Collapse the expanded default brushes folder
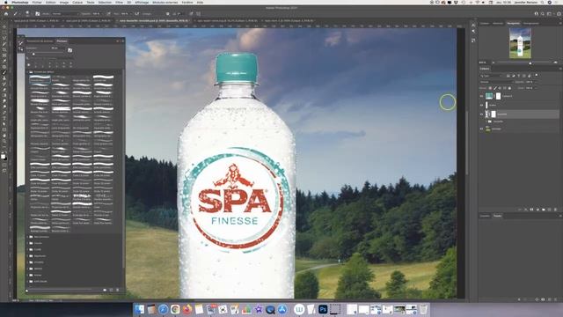The image size is (563, 317). [27, 72]
